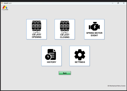Open the History tile
The image size is (127, 91).
(x=51, y=56)
